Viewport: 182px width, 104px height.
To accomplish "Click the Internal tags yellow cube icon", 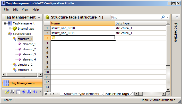I will 15,29.
